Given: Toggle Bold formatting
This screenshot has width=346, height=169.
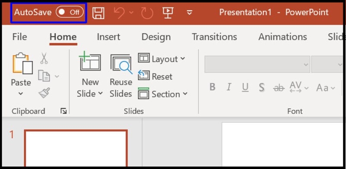Looking at the screenshot, I should point(212,88).
